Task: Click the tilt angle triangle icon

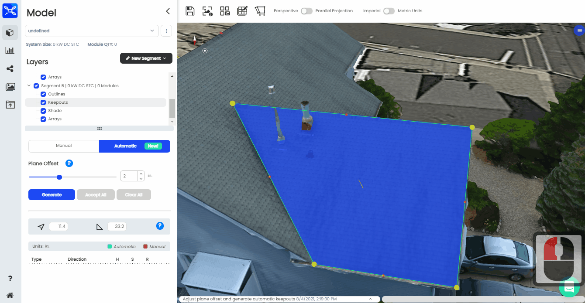Action: [100, 227]
